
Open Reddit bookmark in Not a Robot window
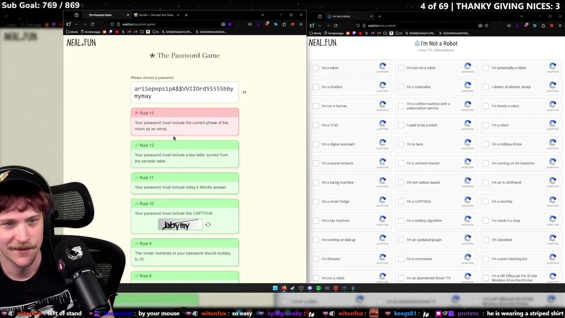pos(348,33)
